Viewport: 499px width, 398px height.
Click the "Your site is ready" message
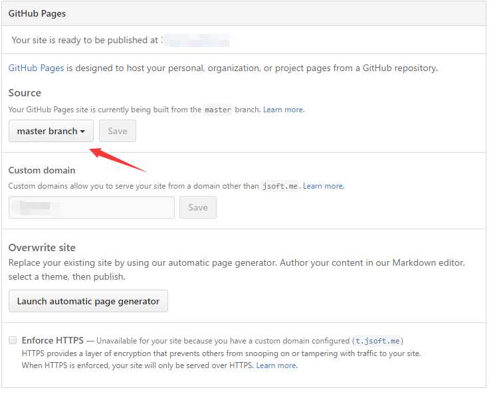click(x=84, y=41)
